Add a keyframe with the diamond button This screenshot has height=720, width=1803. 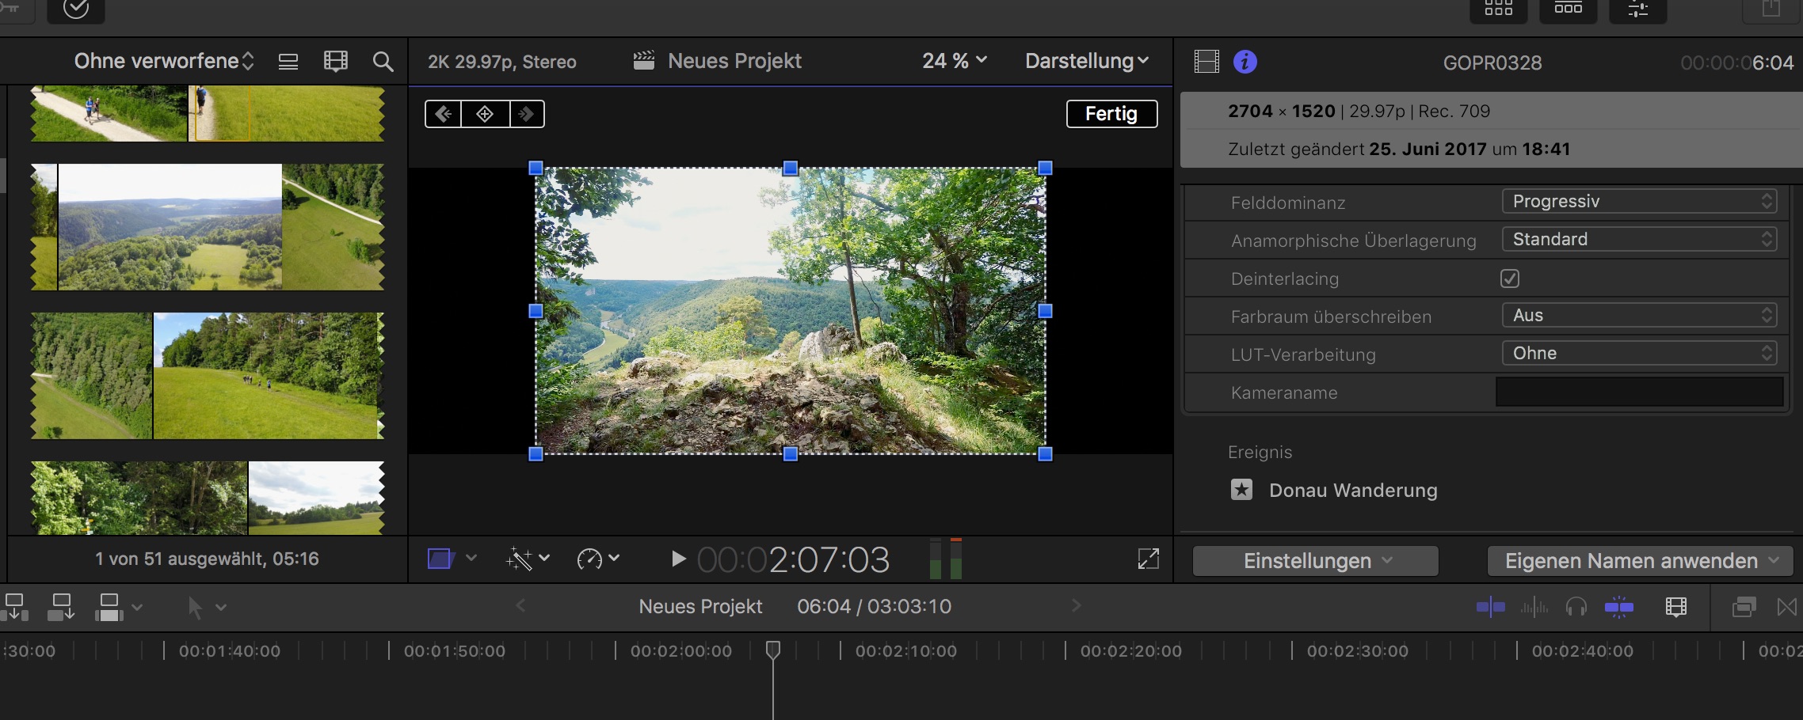tap(485, 114)
